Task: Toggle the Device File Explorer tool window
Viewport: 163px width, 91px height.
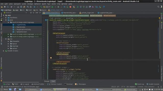Action: pyautogui.click(x=162, y=74)
